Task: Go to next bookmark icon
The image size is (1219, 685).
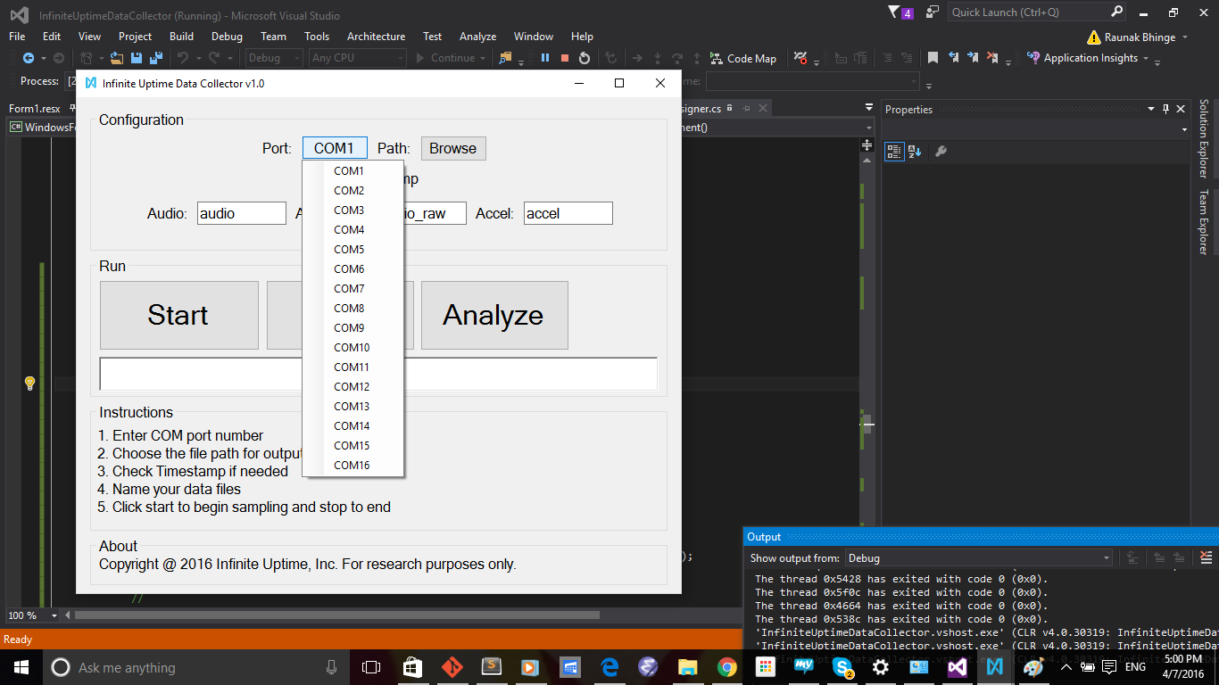Action: pyautogui.click(x=971, y=58)
